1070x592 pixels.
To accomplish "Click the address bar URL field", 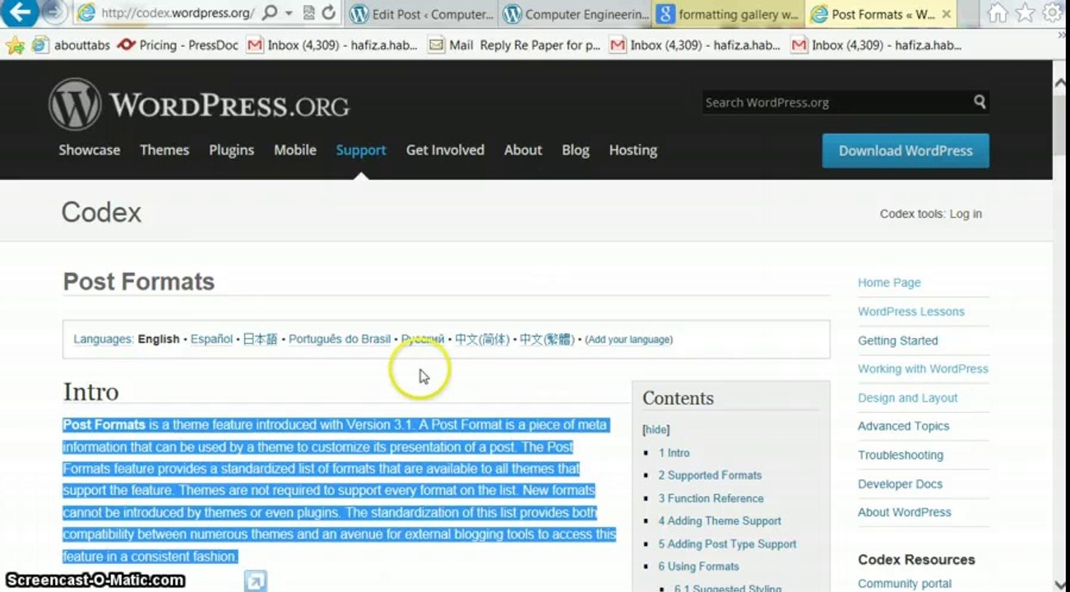I will pyautogui.click(x=177, y=13).
